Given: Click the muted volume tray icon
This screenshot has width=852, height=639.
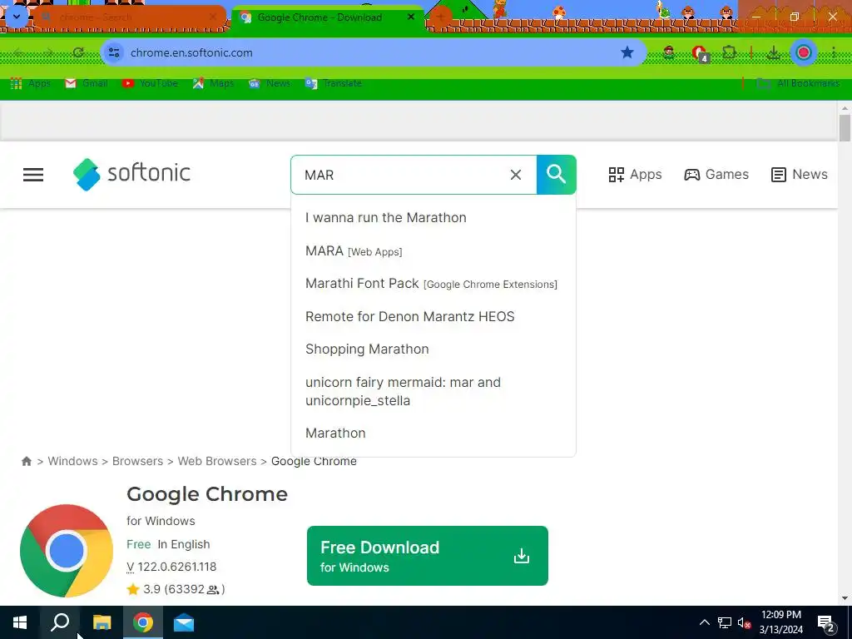Looking at the screenshot, I should click(x=745, y=622).
